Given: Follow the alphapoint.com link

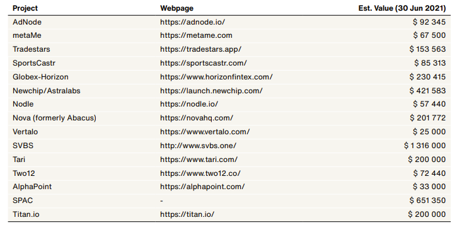Looking at the screenshot, I should click(202, 187).
